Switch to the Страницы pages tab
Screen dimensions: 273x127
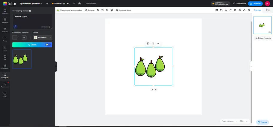tap(257, 10)
